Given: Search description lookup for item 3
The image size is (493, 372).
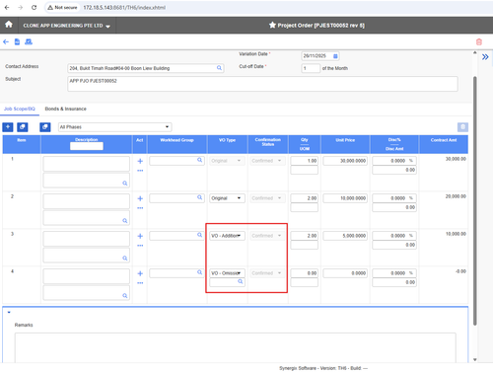Looking at the screenshot, I should coord(125,259).
